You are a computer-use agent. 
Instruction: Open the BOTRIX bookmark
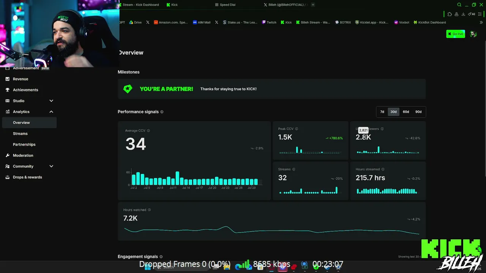(343, 22)
